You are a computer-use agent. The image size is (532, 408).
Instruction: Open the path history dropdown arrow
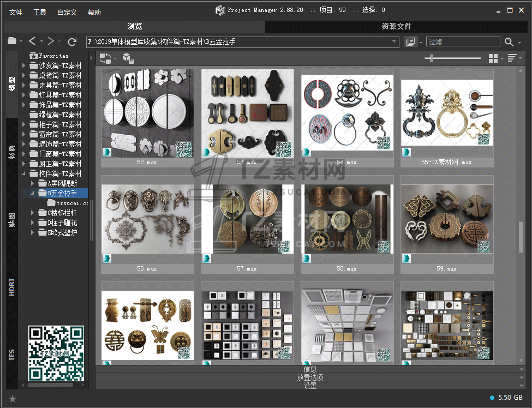[394, 42]
